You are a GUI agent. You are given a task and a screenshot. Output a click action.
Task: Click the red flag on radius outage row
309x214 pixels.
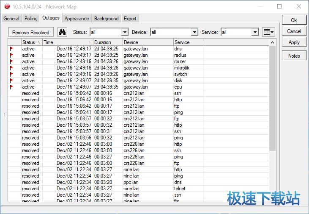(12, 55)
